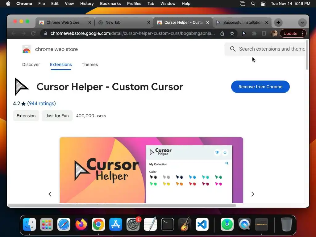The width and height of the screenshot is (316, 237).
Task: Close the New Tab tab
Action: 148,23
